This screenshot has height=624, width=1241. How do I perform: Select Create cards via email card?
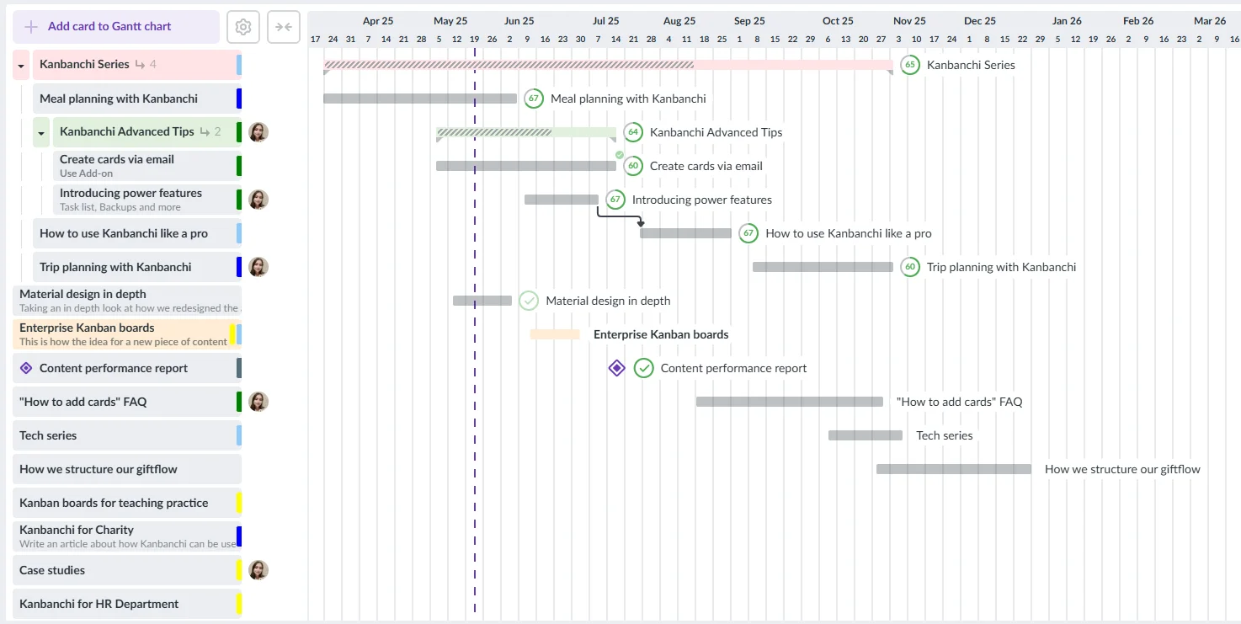coord(147,166)
